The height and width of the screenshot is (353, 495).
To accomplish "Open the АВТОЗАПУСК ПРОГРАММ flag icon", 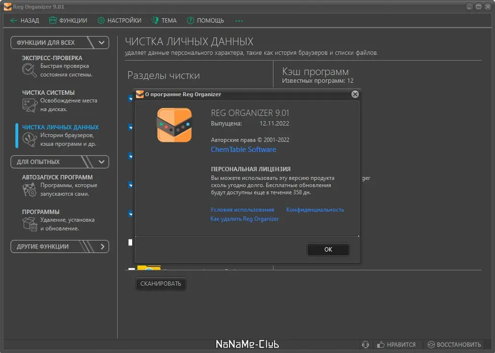I will click(30, 189).
